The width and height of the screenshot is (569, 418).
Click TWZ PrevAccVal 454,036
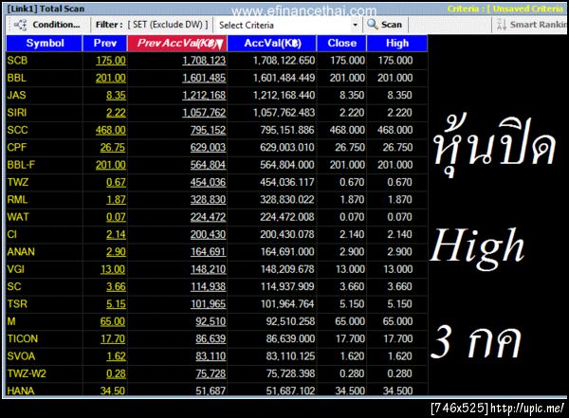click(209, 182)
